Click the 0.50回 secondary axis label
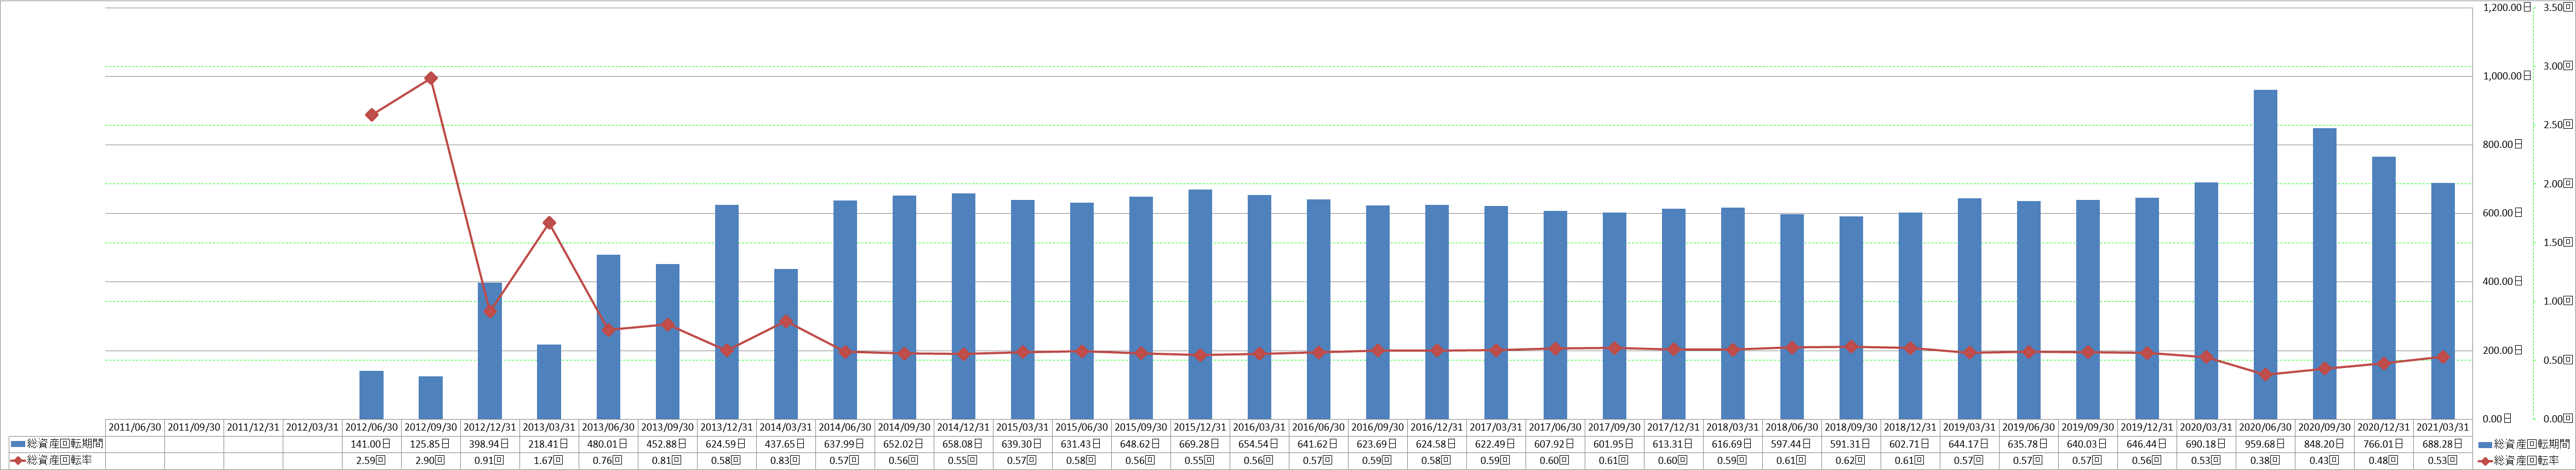 click(x=2559, y=360)
